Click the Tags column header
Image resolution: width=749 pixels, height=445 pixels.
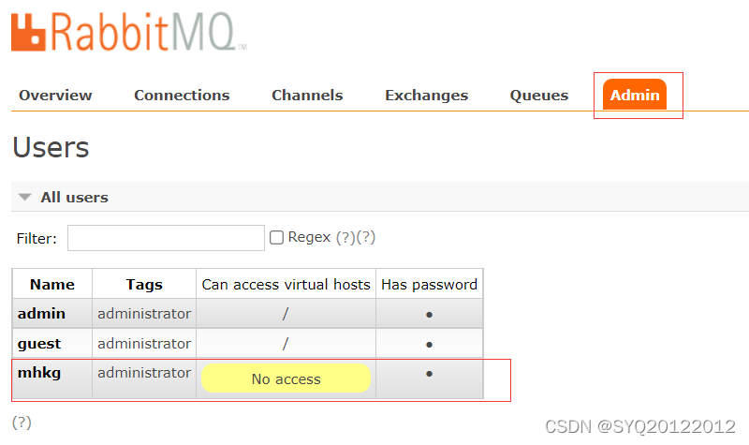point(144,284)
